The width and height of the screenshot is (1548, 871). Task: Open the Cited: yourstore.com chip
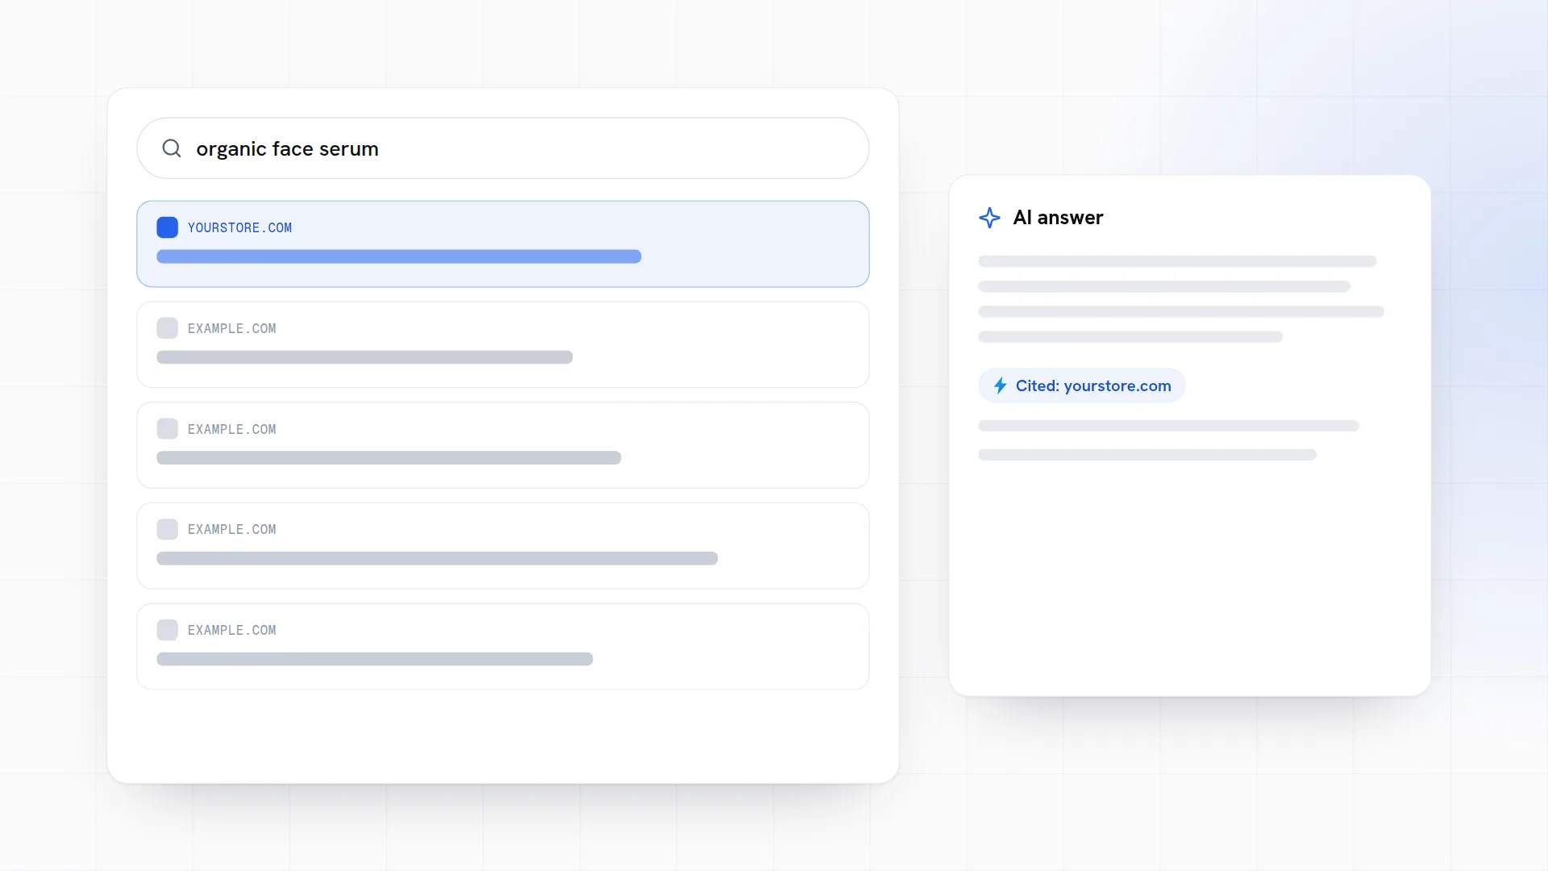coord(1081,385)
